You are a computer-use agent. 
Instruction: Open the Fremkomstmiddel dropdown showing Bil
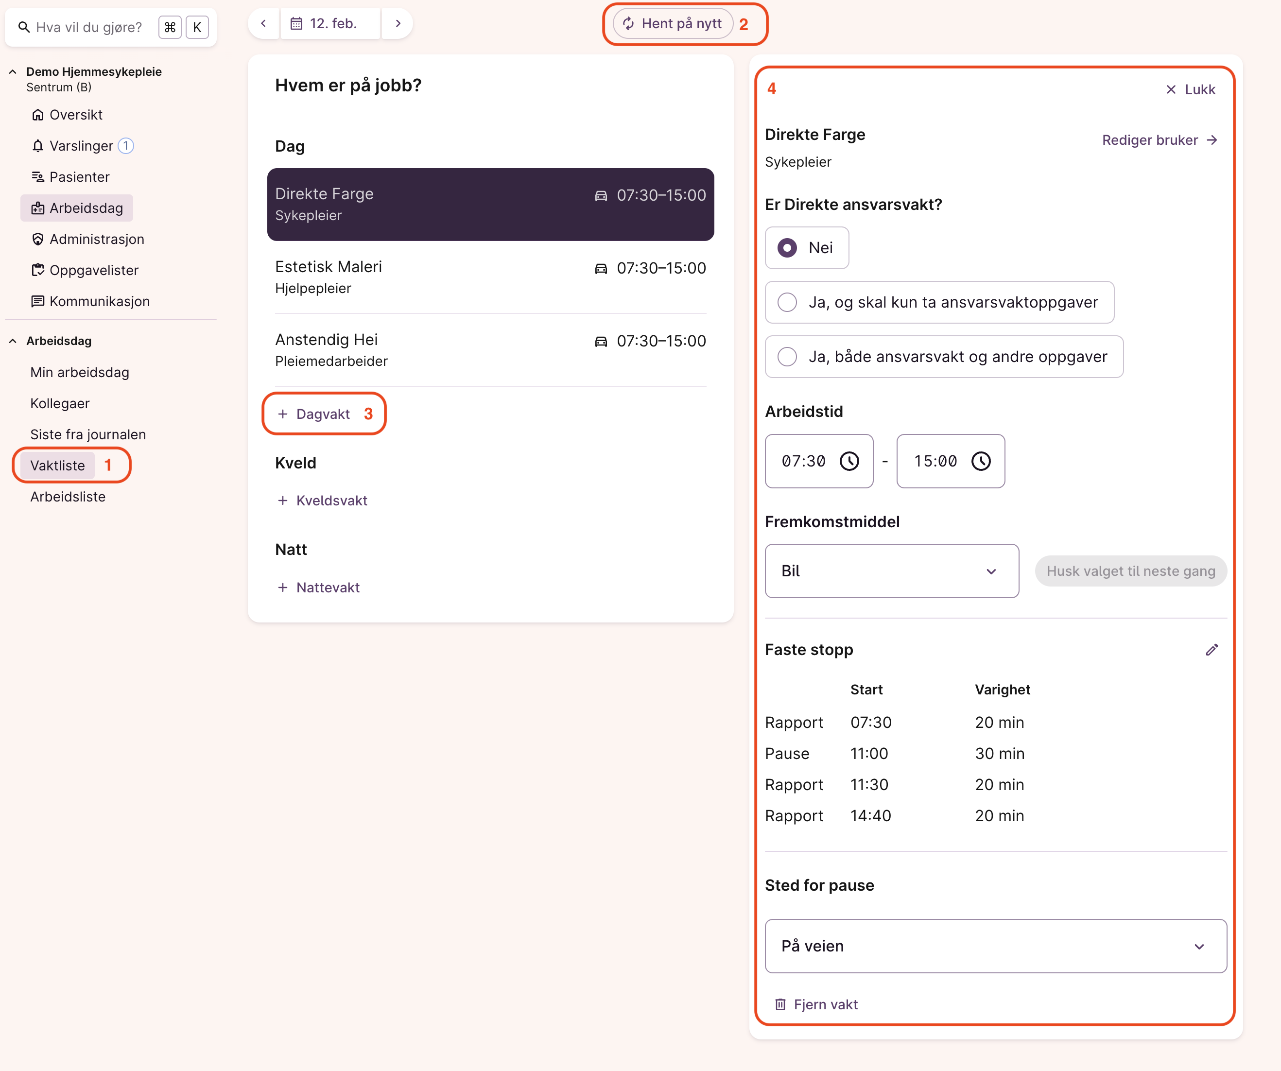click(x=891, y=571)
